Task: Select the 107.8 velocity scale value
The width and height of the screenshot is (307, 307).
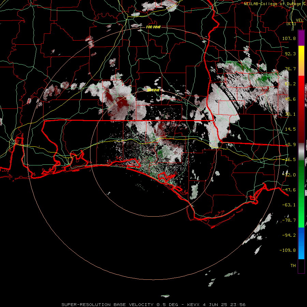Action: [x=289, y=38]
